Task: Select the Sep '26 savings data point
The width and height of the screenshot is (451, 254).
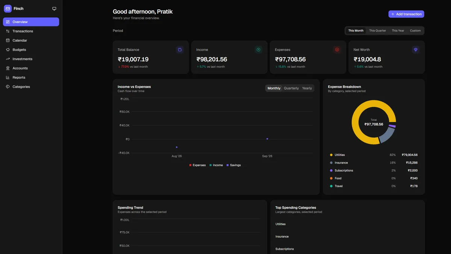Action: tap(267, 139)
